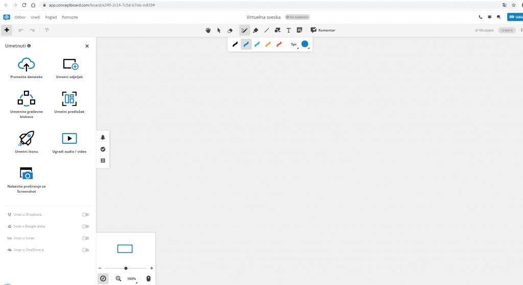Expand the blue stroke color picker
The image size is (523, 285).
click(305, 44)
